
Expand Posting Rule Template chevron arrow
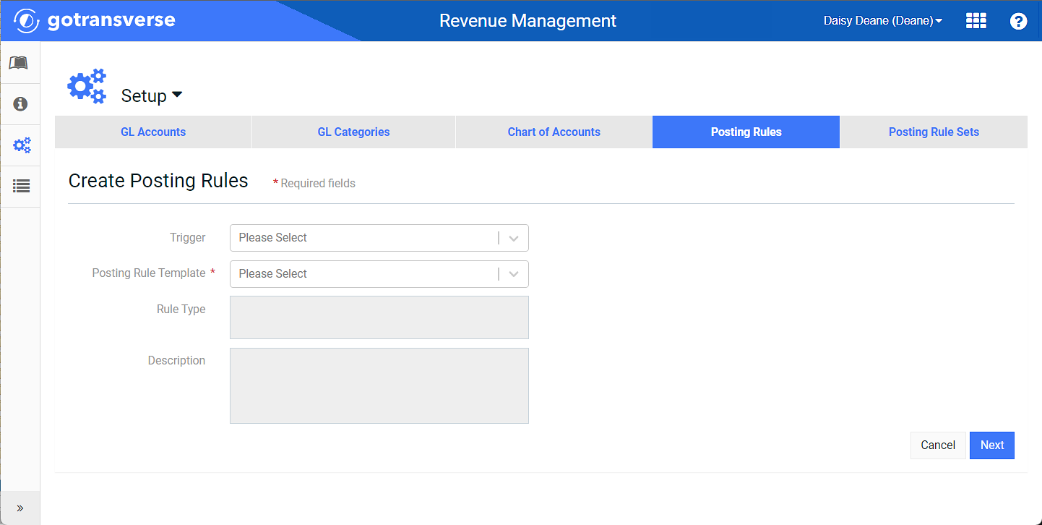pos(514,274)
